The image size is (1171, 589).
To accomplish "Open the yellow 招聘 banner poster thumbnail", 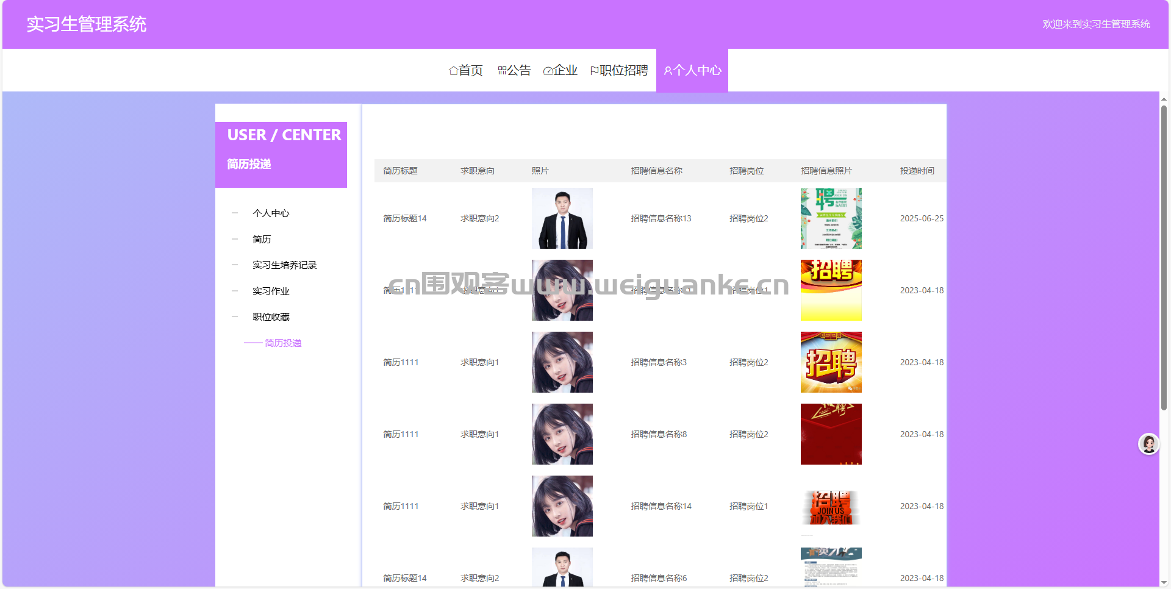I will (x=831, y=290).
